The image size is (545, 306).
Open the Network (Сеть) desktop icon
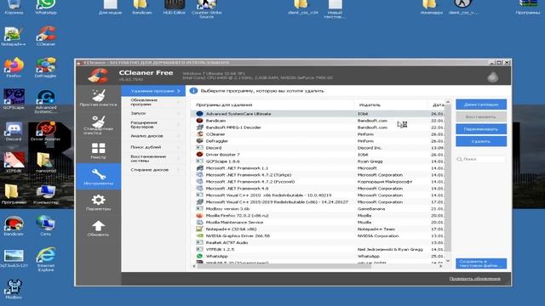click(x=45, y=225)
